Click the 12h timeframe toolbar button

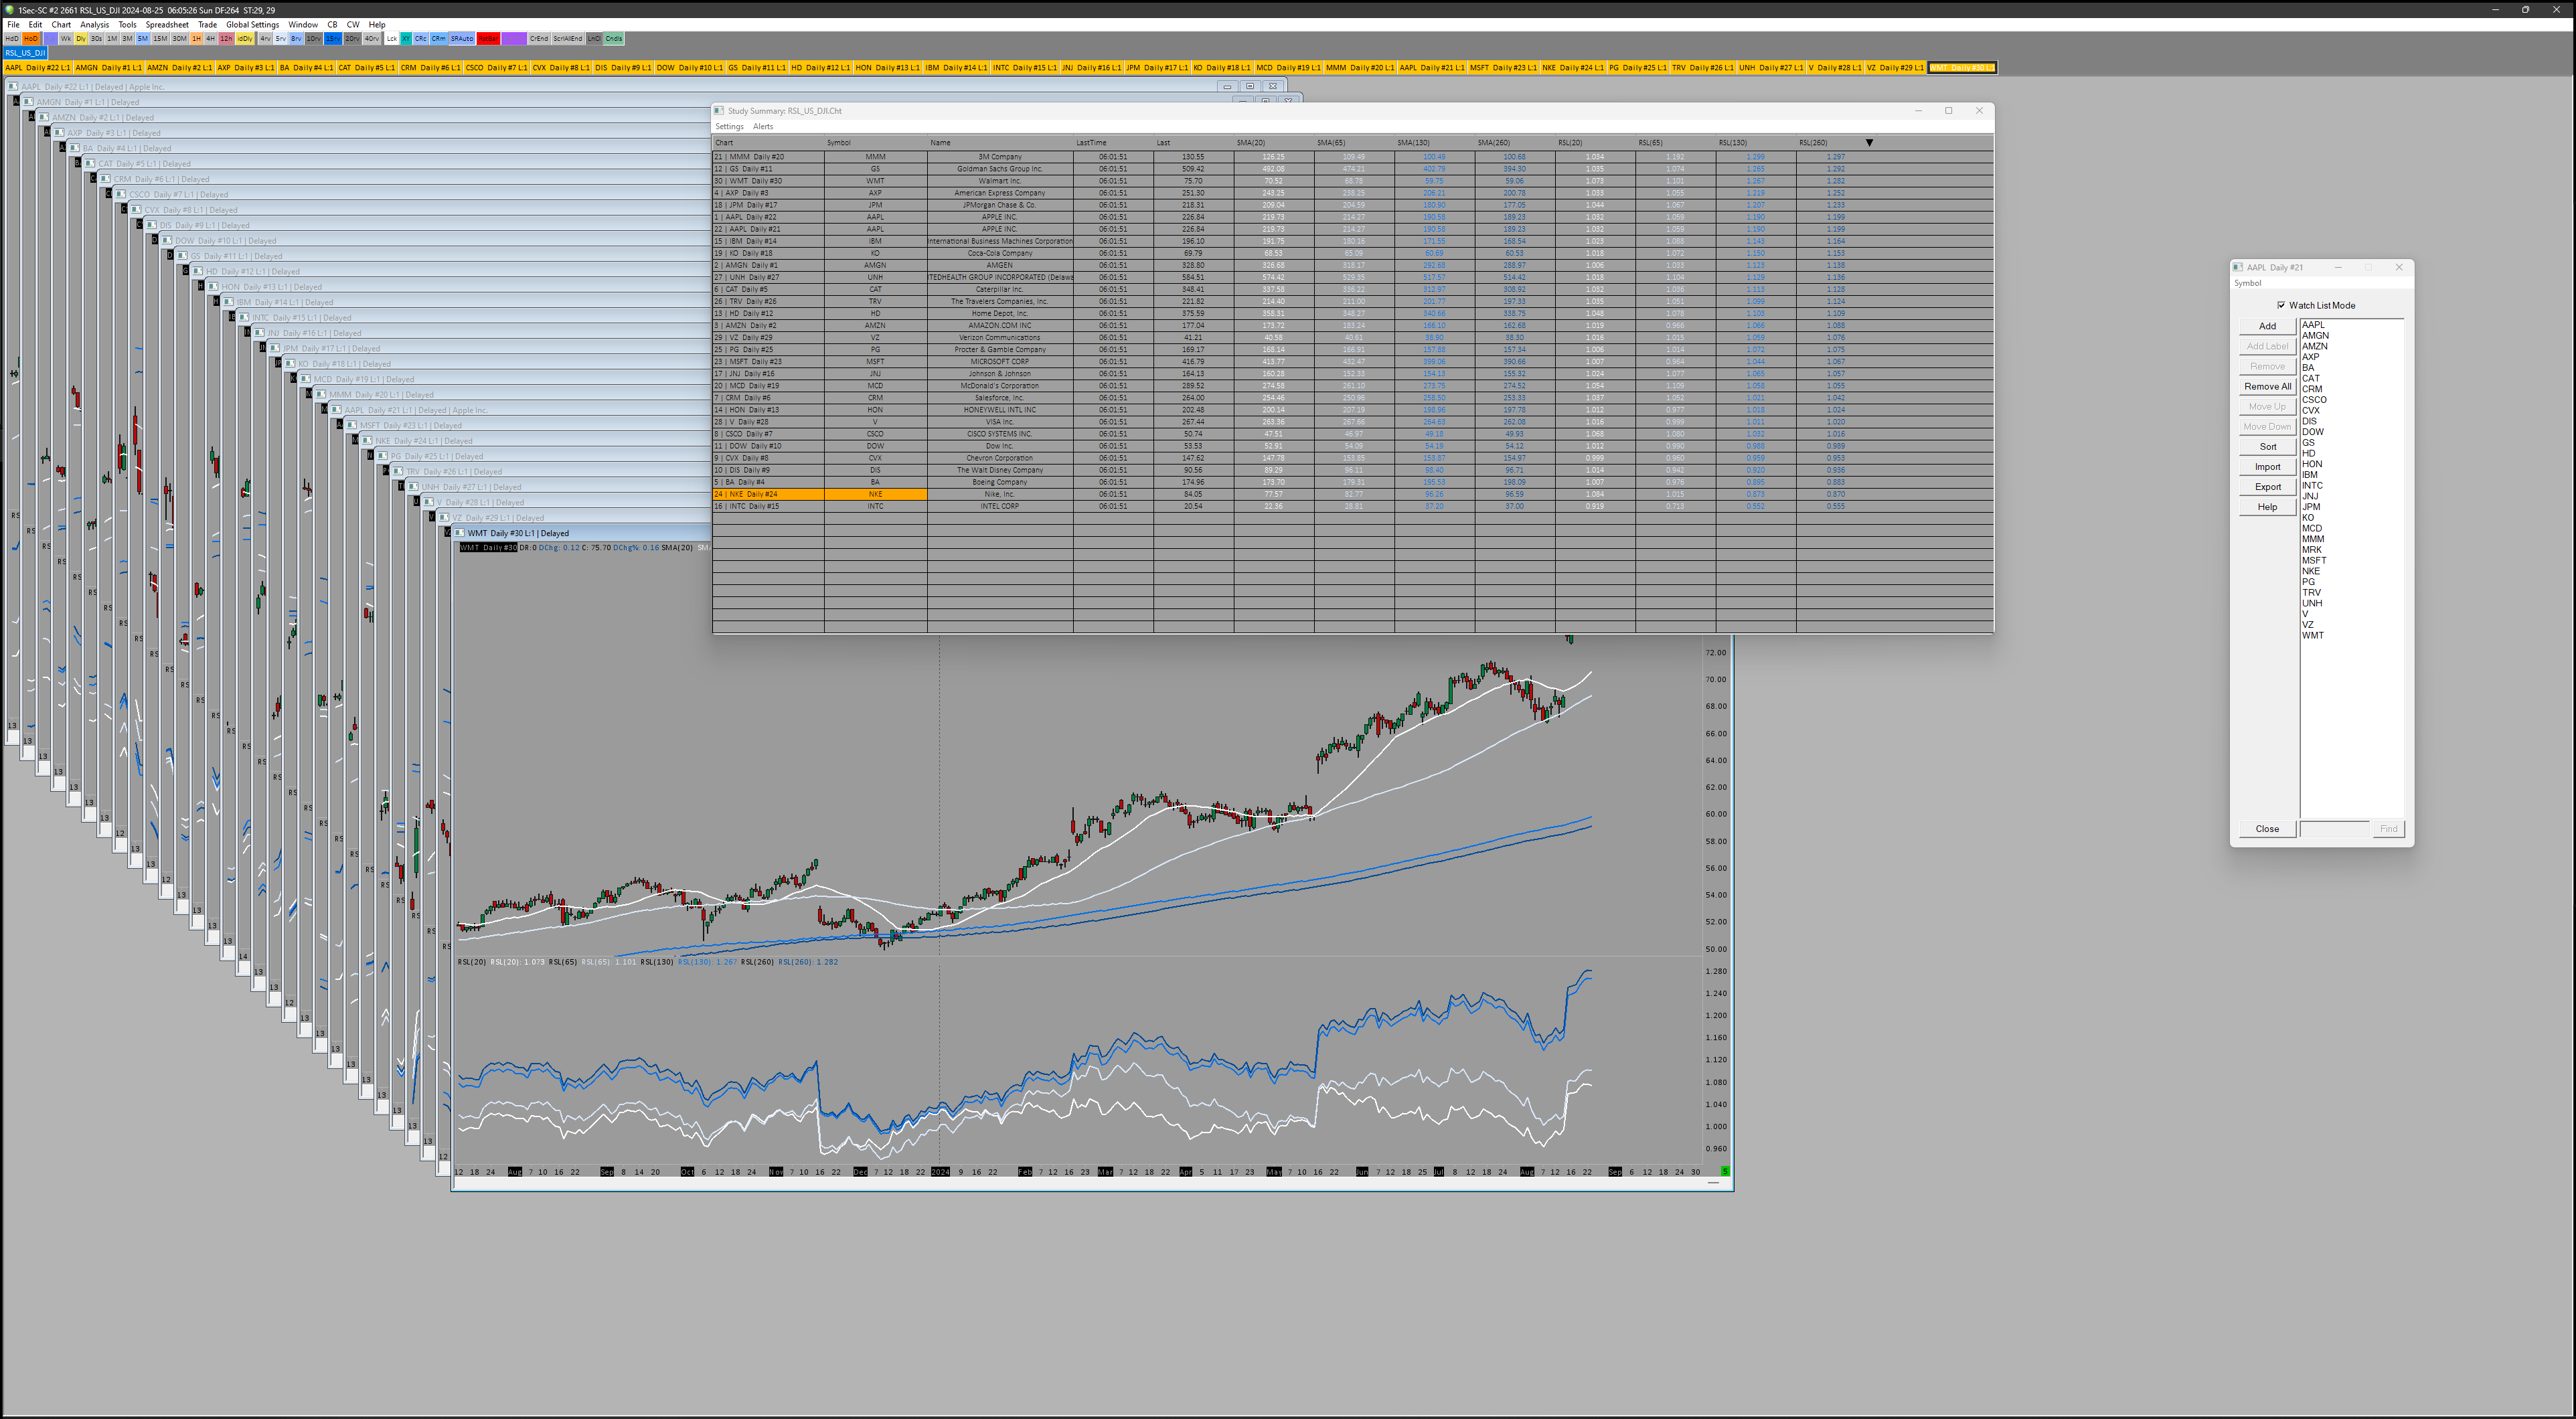pos(226,39)
